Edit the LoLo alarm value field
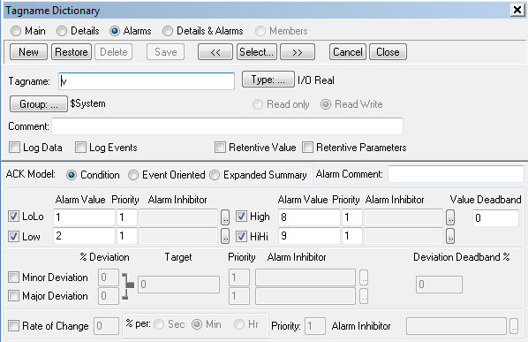This screenshot has height=342, width=528. (84, 217)
